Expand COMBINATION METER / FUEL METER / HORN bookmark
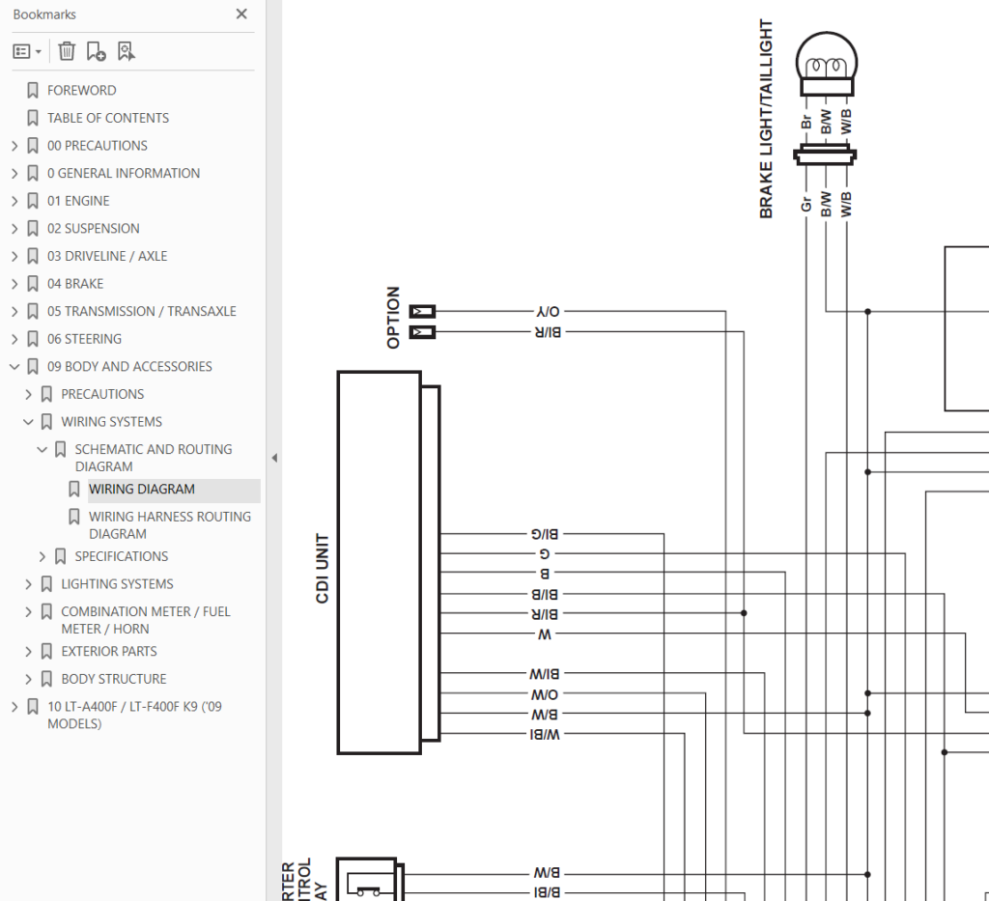 pos(28,611)
